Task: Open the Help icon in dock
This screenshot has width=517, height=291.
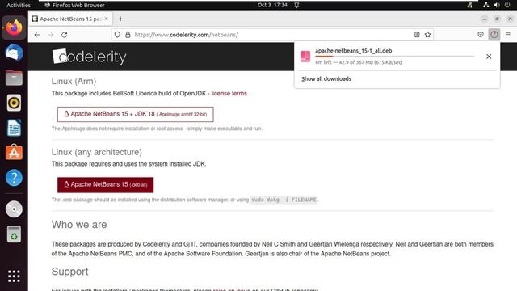Action: (14, 178)
